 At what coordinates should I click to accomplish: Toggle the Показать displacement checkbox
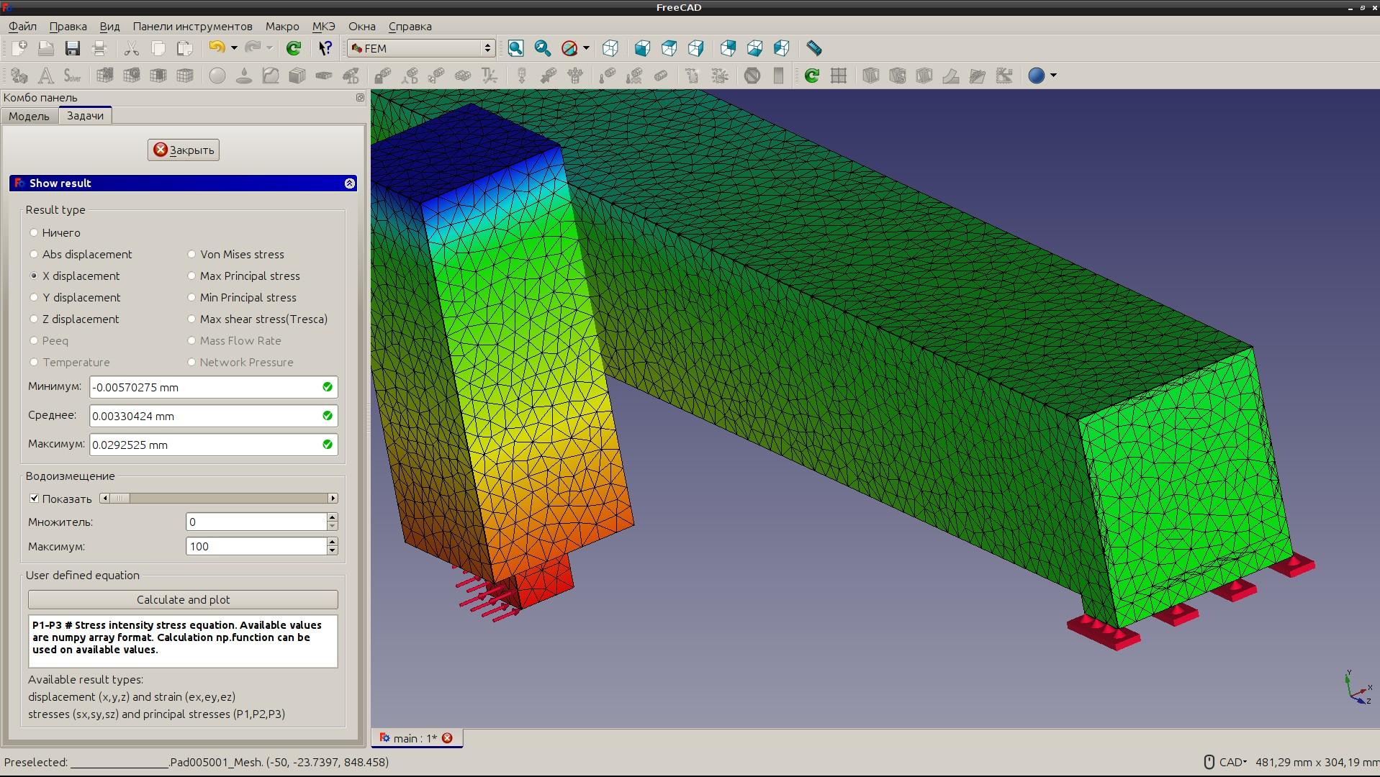coord(34,499)
